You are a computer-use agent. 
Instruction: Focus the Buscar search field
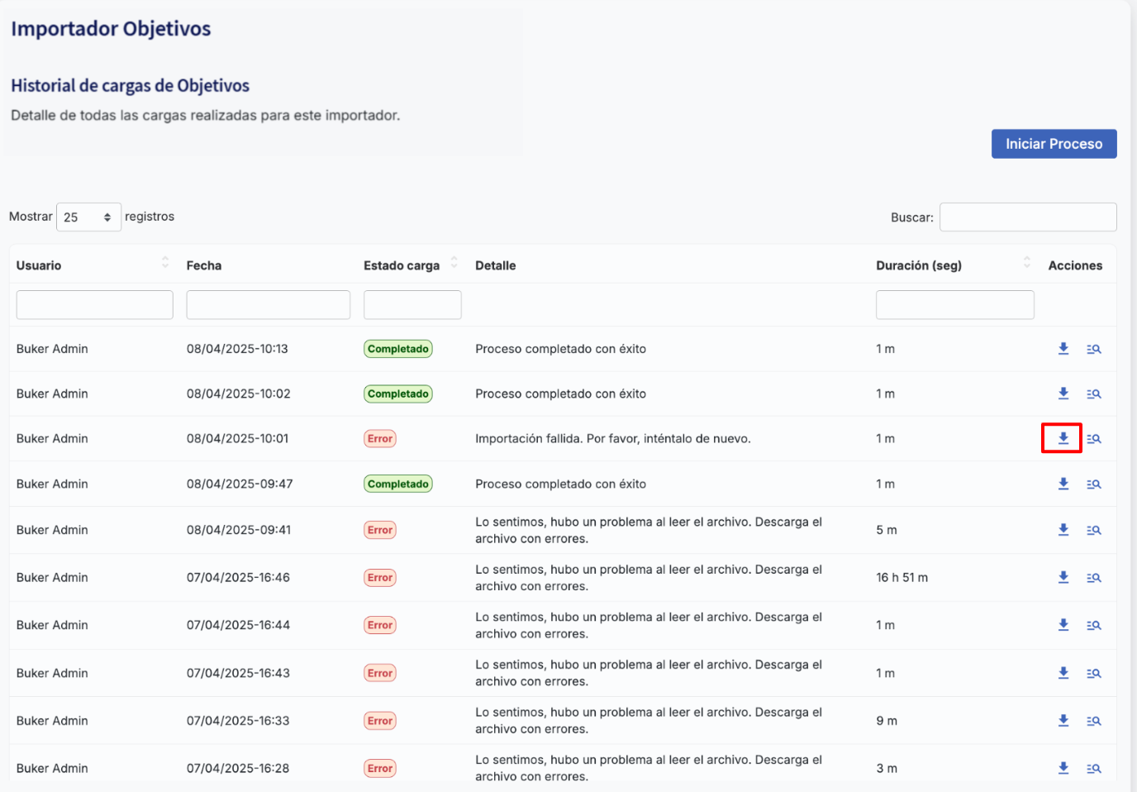coord(1027,217)
